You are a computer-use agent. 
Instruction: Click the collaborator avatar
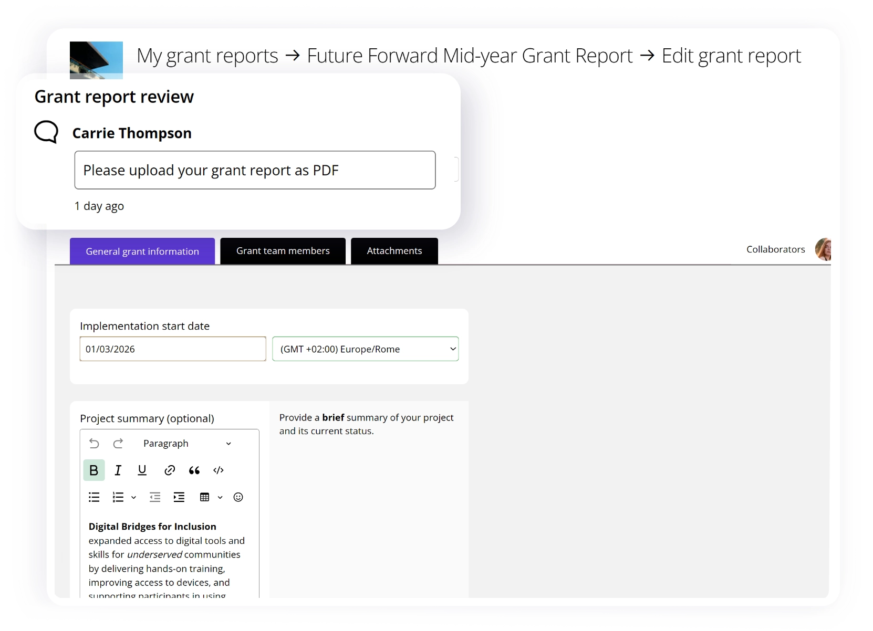click(x=823, y=249)
